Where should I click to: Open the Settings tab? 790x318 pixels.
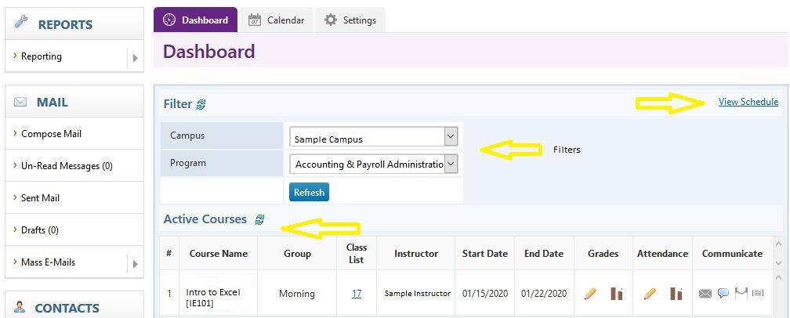[350, 20]
